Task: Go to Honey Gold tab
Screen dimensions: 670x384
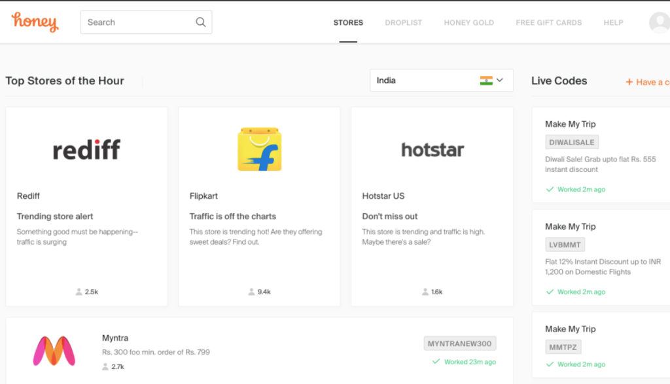Action: pos(468,22)
